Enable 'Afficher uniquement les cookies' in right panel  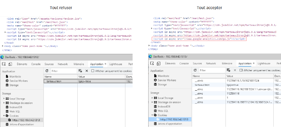[241, 70]
